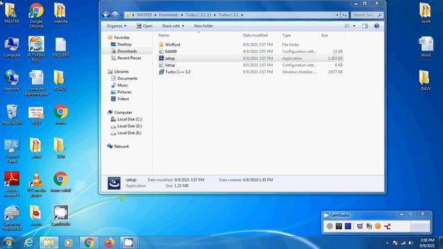This screenshot has width=443, height=249.
Task: Click the CamStudio autopan icon with X
Action: coord(388,226)
